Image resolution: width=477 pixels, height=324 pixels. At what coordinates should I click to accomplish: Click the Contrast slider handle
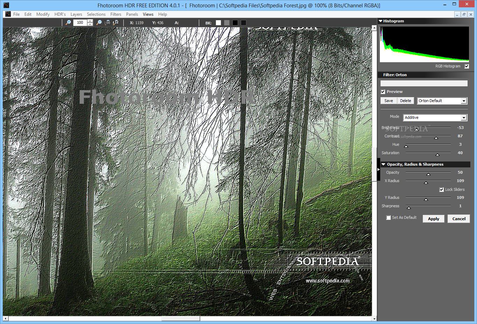pyautogui.click(x=436, y=138)
